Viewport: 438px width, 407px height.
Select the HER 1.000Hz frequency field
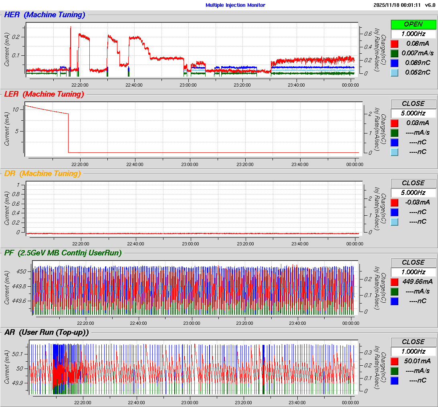[413, 34]
